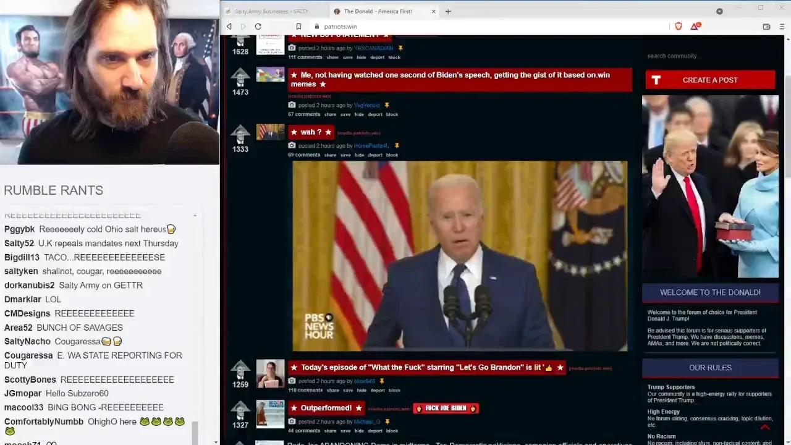
Task: Click the "wah ?" post small thumbnail
Action: (270, 132)
